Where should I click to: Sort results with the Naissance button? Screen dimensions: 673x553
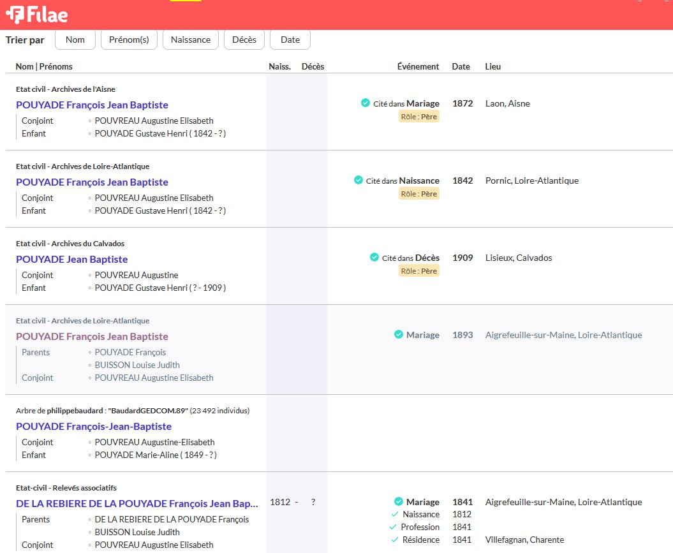pyautogui.click(x=191, y=40)
